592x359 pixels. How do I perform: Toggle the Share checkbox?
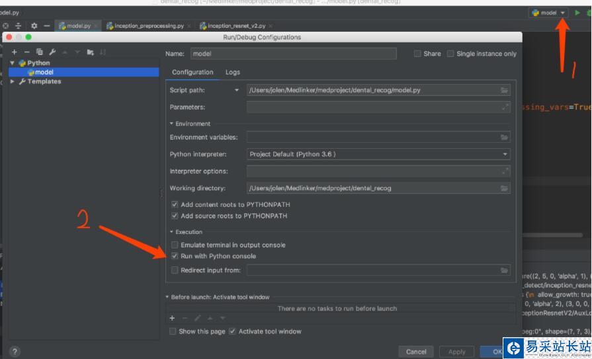[x=417, y=54]
